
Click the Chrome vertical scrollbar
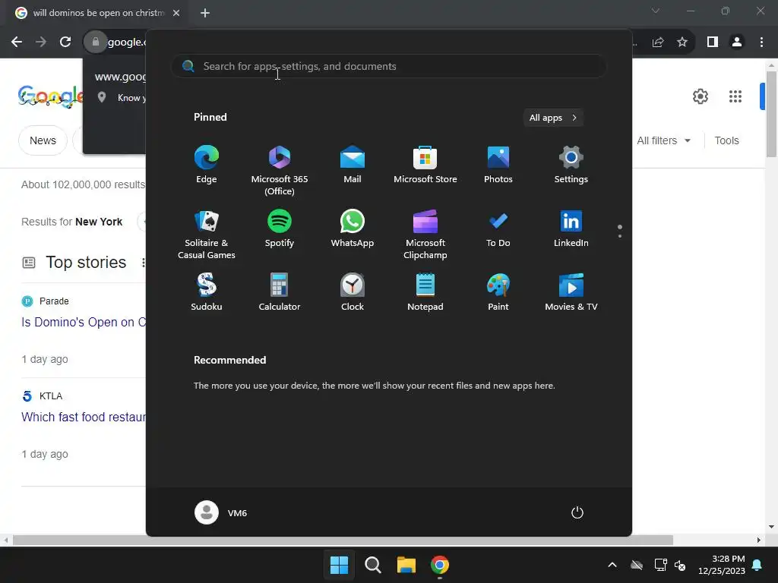click(771, 114)
